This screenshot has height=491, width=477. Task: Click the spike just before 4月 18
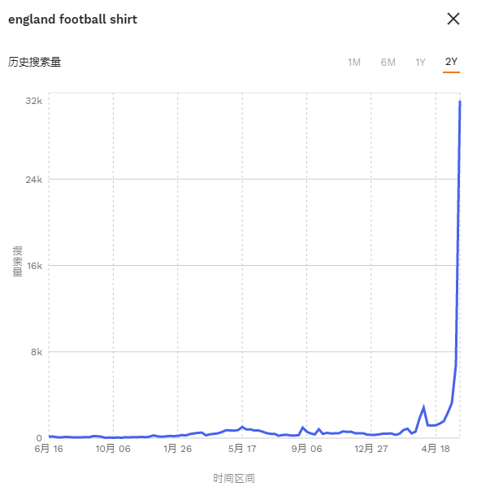tap(423, 407)
